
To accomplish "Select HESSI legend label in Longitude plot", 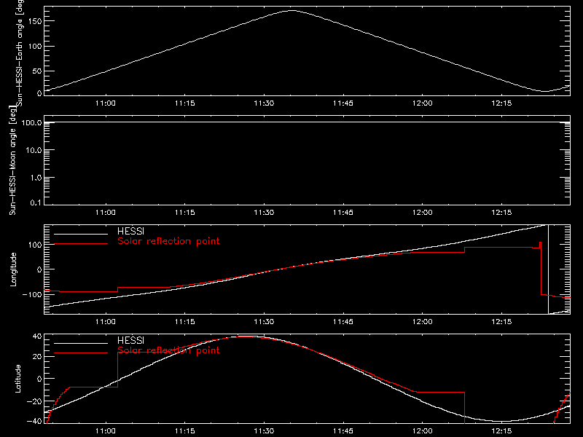I will 130,231.
